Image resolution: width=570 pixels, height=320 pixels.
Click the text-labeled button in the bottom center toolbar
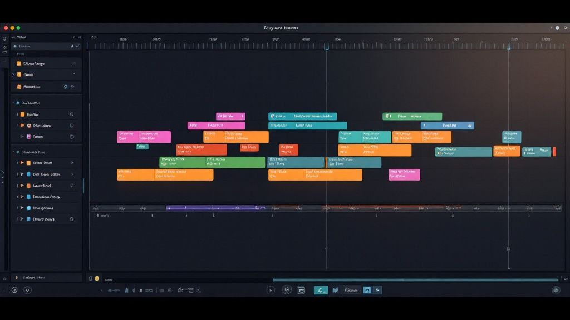pyautogui.click(x=351, y=290)
